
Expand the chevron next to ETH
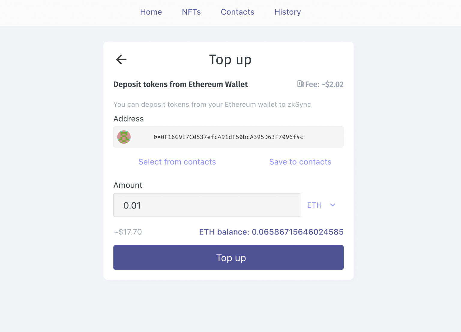coord(333,205)
